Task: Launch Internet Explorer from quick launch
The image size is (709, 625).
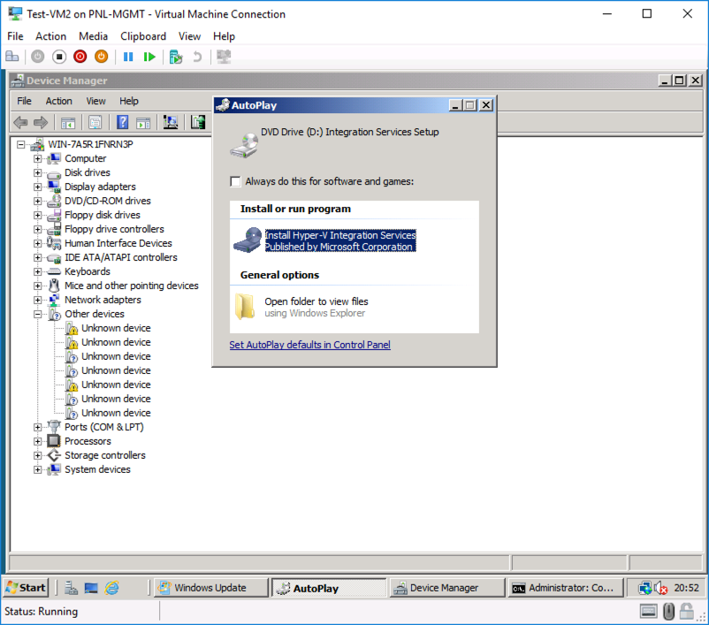Action: pos(111,588)
